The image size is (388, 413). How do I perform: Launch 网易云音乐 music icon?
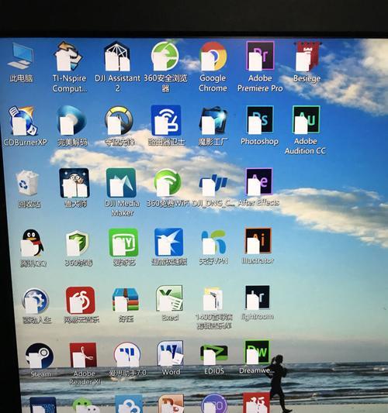tap(81, 301)
